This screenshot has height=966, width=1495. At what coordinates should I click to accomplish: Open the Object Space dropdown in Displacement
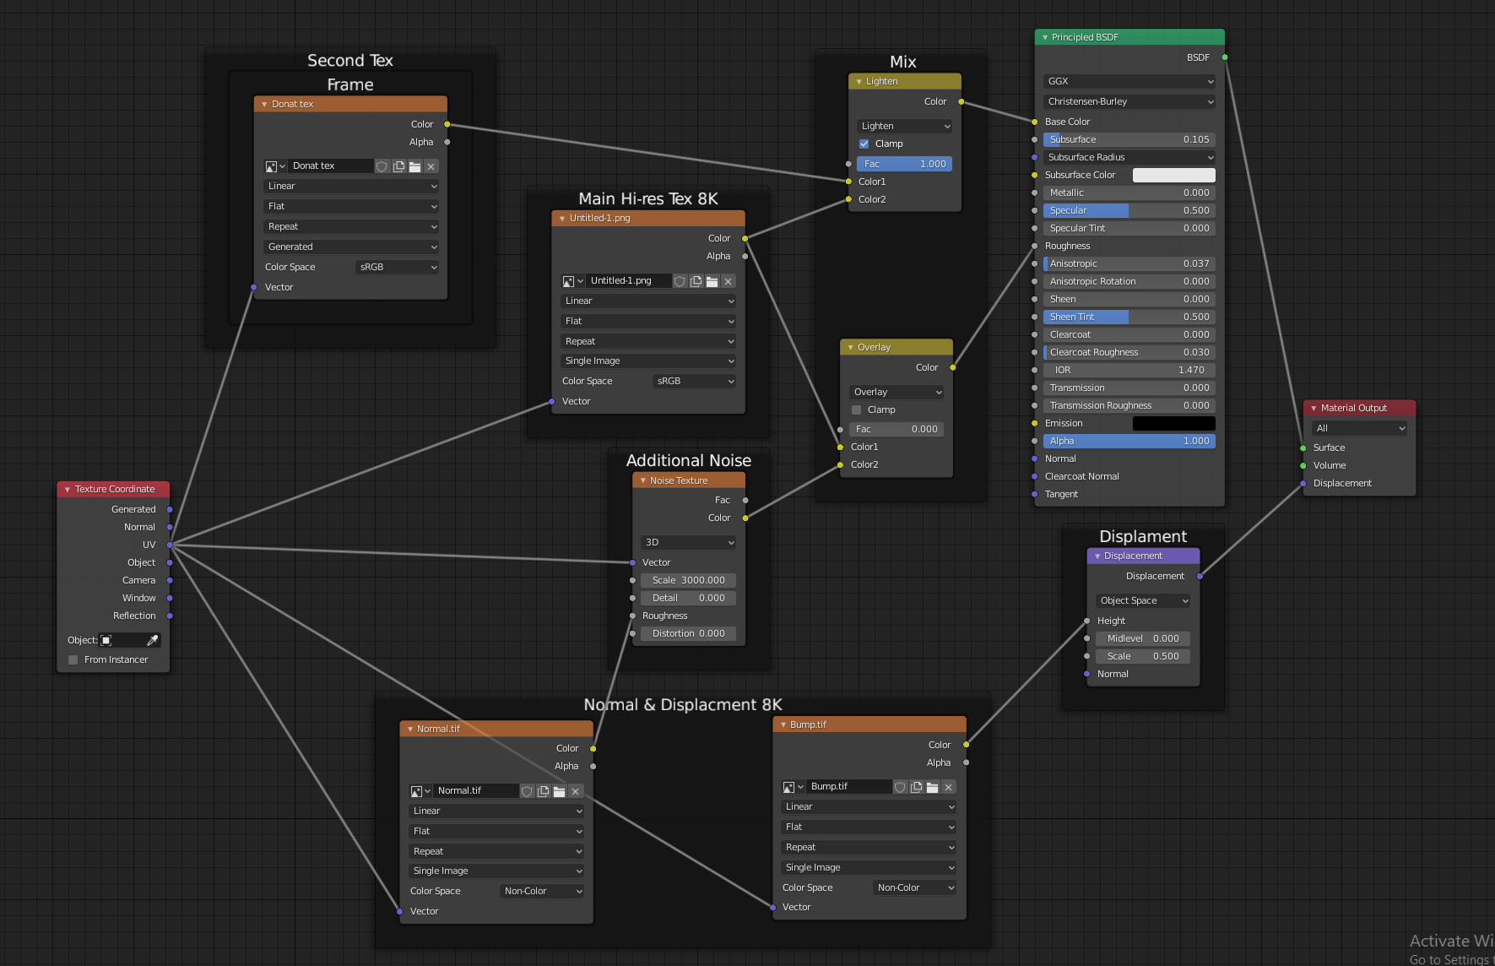click(x=1142, y=600)
